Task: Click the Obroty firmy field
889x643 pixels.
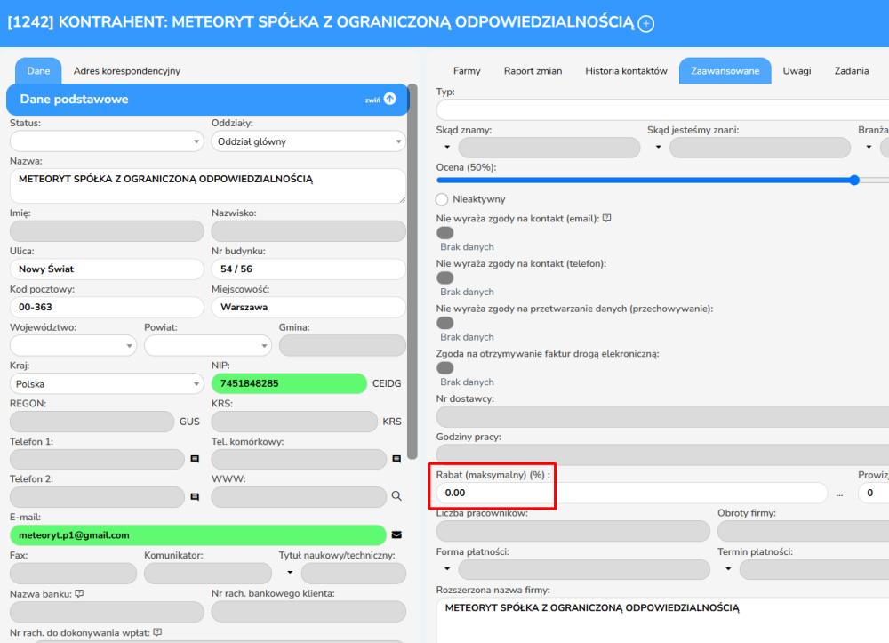Action: pyautogui.click(x=803, y=531)
